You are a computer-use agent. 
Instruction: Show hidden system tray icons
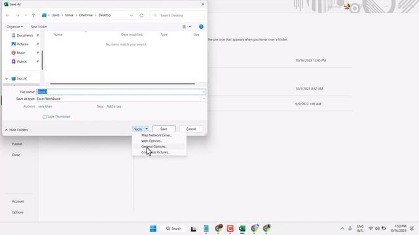pos(342,228)
